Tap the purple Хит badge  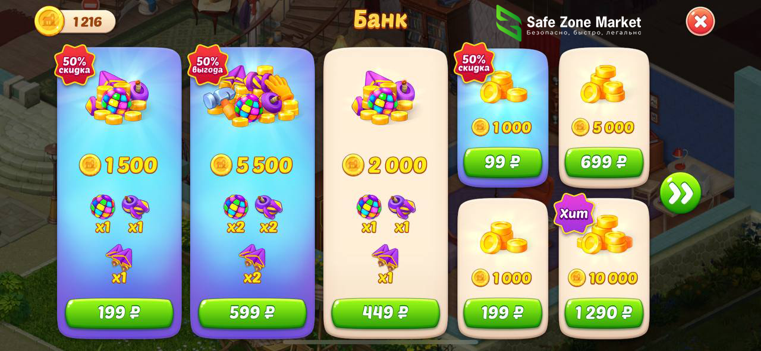[x=574, y=213]
